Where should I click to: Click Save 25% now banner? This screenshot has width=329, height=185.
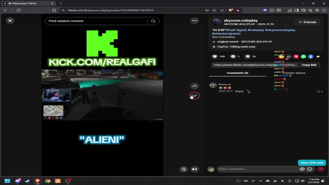312,163
